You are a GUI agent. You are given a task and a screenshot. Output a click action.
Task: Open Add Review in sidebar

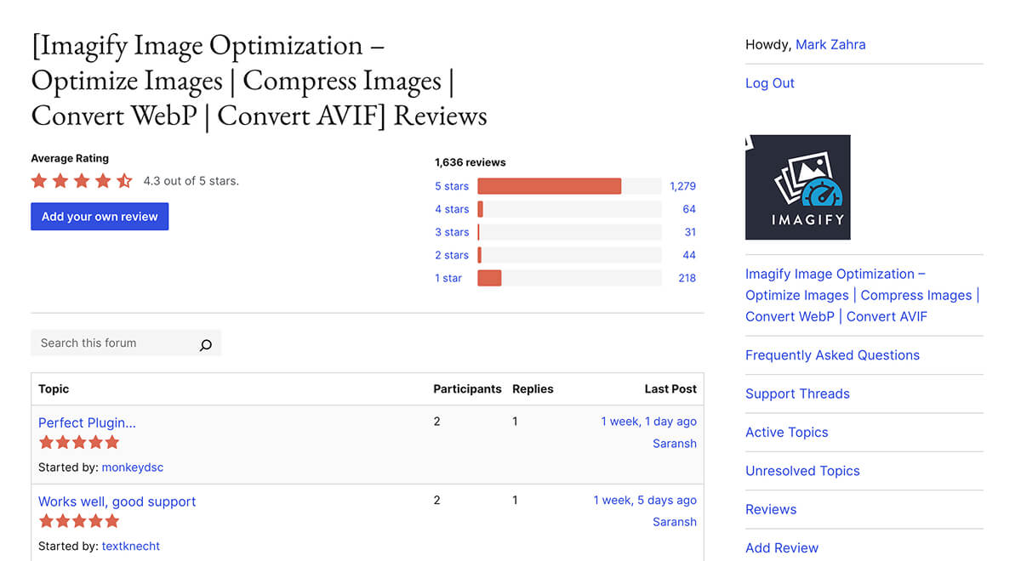[x=782, y=548]
